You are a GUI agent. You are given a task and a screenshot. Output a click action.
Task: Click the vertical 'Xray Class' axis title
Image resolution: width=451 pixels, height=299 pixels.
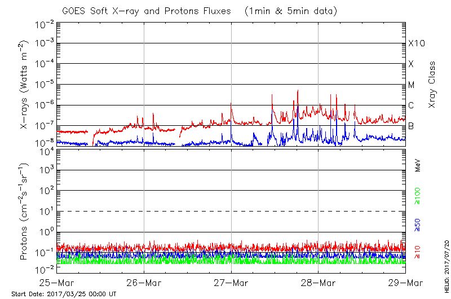click(432, 85)
